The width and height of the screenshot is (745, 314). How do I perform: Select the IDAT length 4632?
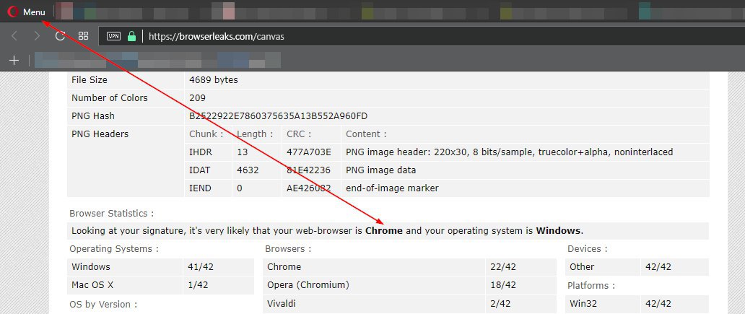248,170
